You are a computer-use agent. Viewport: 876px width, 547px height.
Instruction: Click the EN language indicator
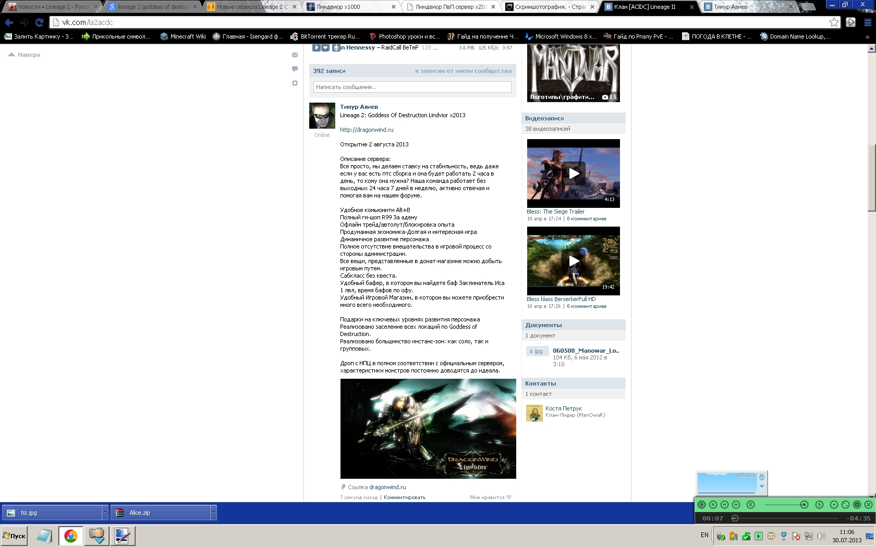pyautogui.click(x=704, y=535)
